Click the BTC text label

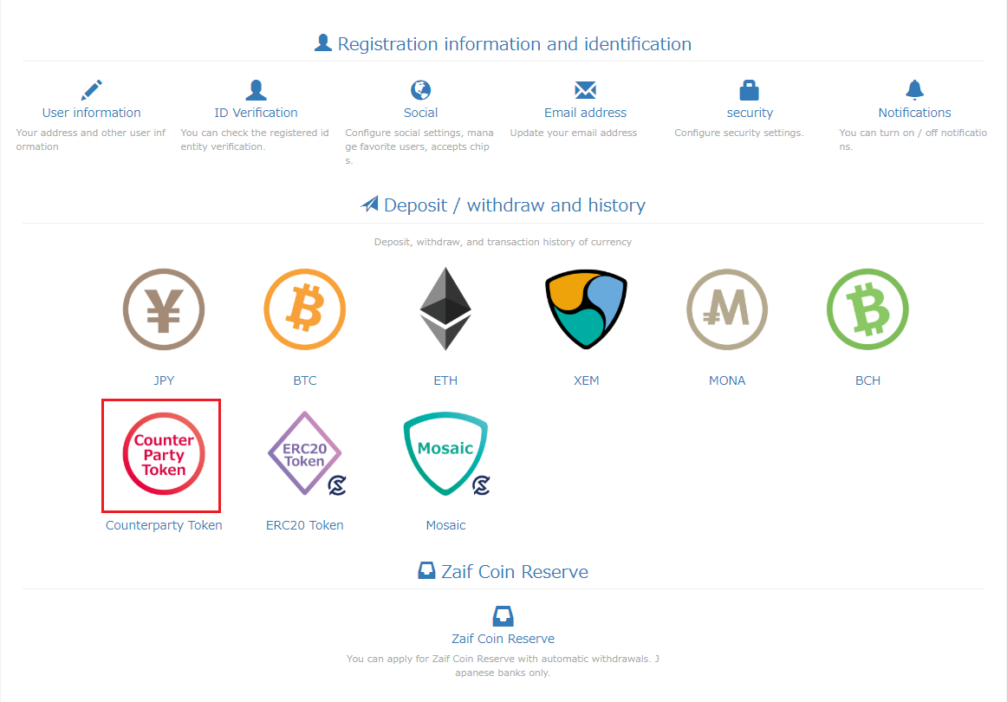304,380
